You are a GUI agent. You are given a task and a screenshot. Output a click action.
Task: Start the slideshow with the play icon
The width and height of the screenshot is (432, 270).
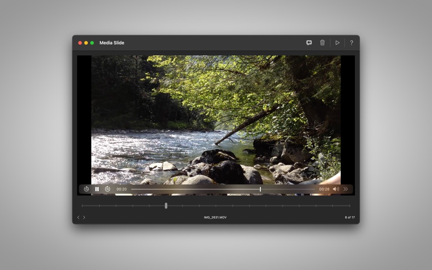(x=337, y=42)
